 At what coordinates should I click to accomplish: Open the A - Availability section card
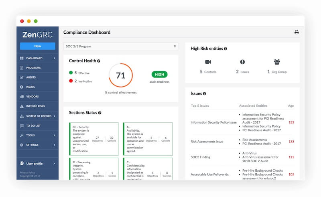click(x=148, y=139)
